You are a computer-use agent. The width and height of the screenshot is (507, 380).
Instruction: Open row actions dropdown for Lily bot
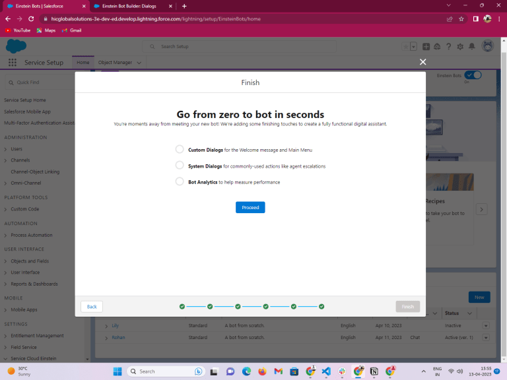coord(486,326)
